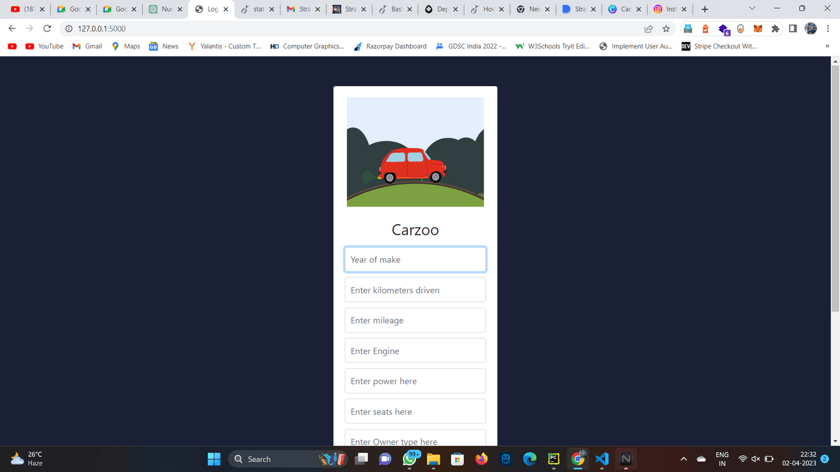Open Visual Studio Code from taskbar

tap(602, 459)
